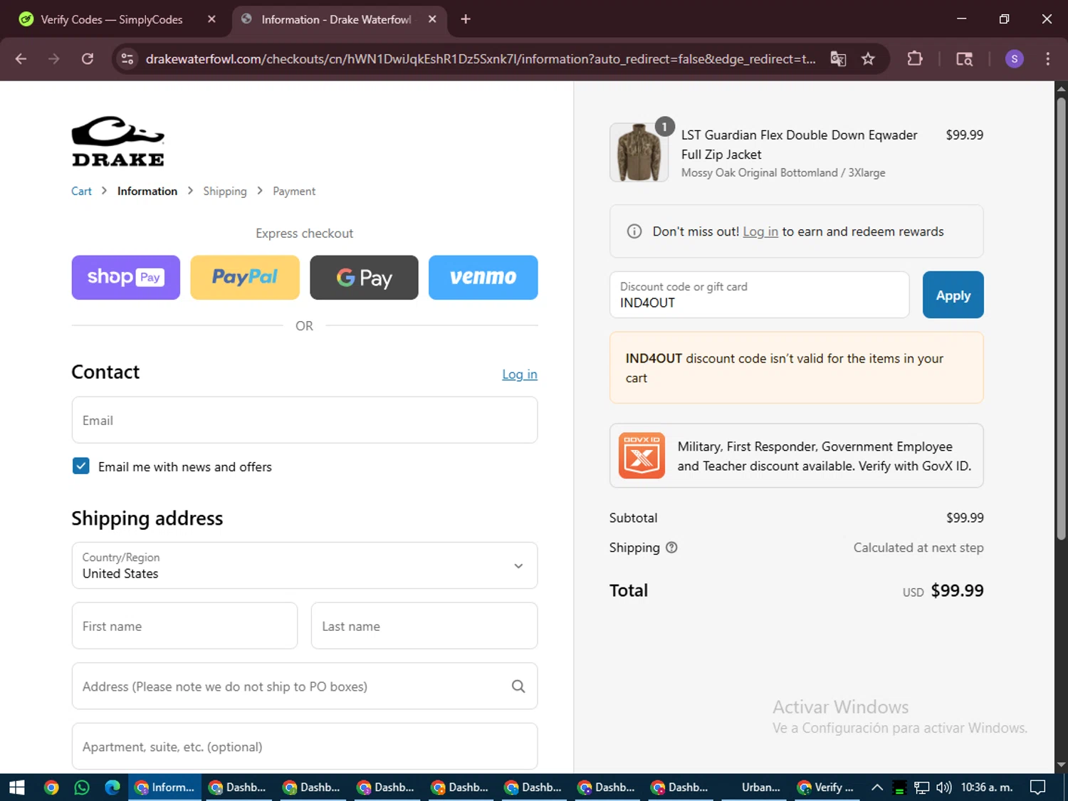
Task: Pay using the Venmo button
Action: [x=483, y=278]
